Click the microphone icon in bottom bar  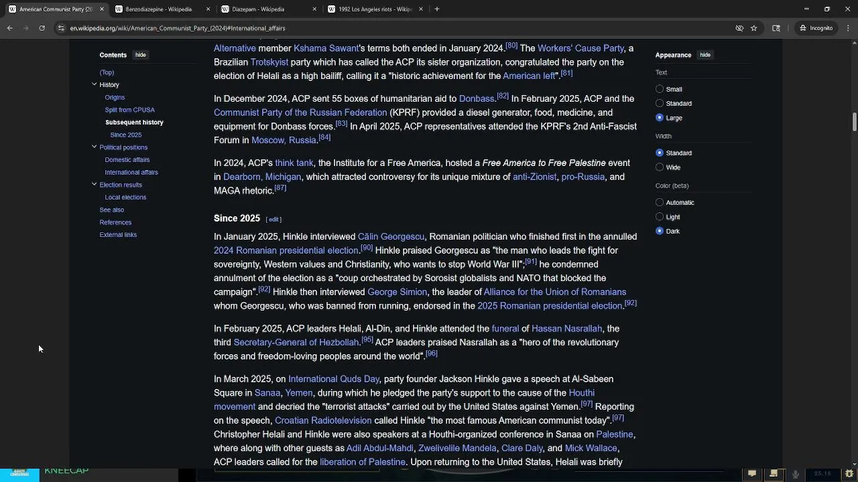796,474
